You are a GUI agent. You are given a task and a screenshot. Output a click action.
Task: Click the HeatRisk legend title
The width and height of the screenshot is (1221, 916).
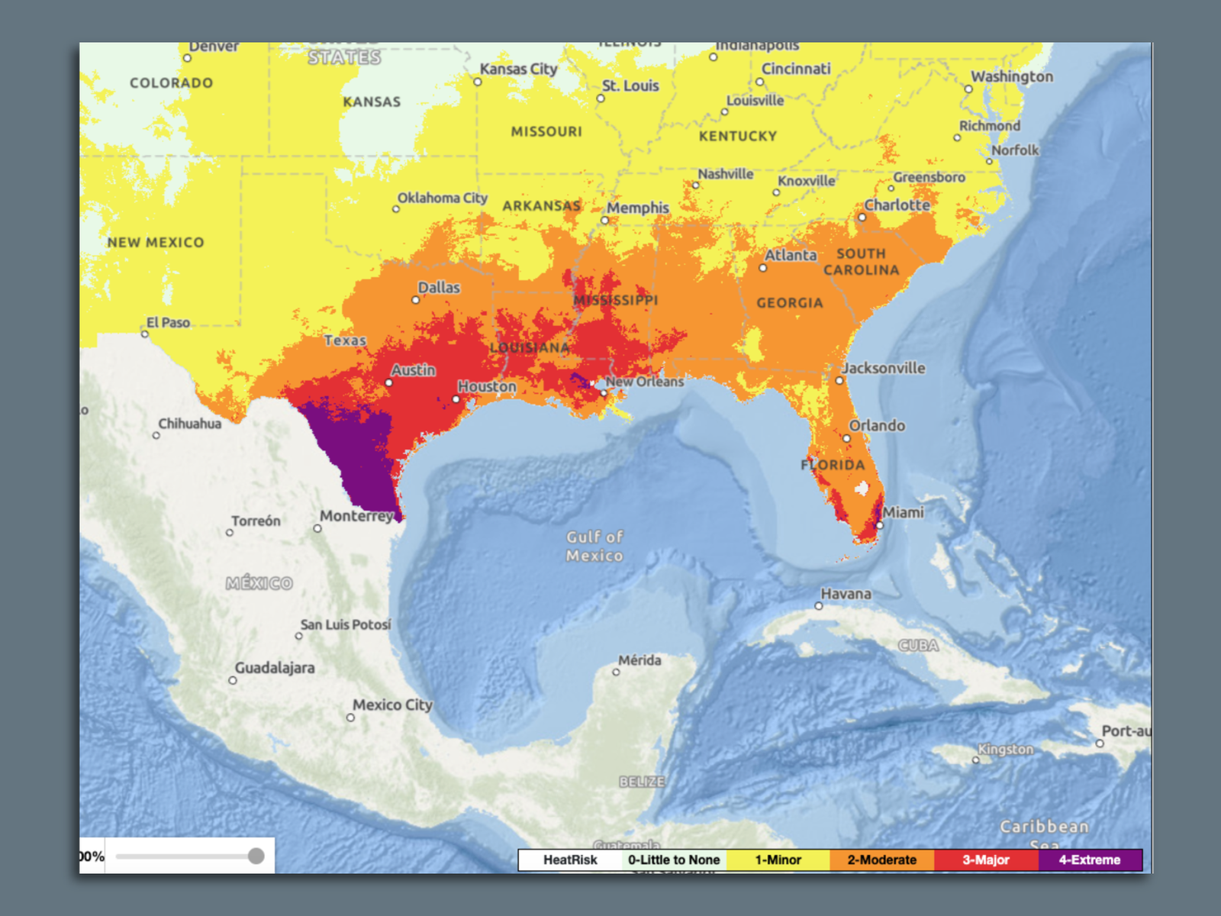pyautogui.click(x=570, y=860)
